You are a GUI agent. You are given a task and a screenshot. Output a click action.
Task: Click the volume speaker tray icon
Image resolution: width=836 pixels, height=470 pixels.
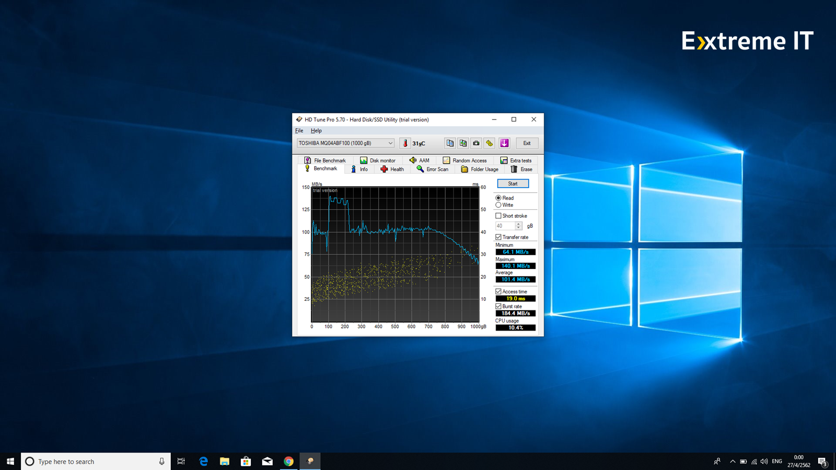pyautogui.click(x=764, y=461)
